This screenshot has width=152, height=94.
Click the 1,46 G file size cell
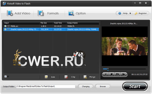(44, 26)
